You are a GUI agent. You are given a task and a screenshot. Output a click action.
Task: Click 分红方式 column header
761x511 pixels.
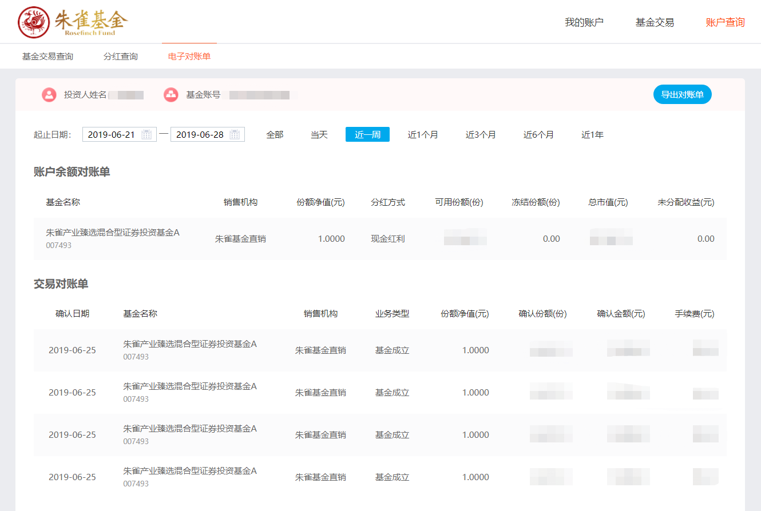388,202
